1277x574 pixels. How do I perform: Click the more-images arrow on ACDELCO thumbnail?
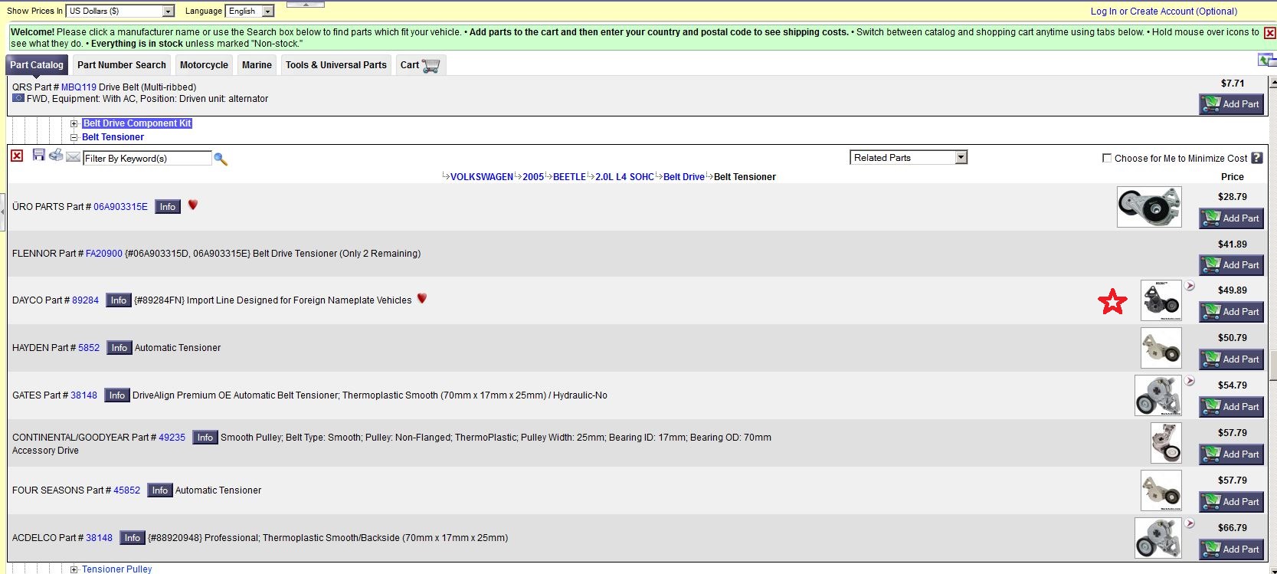pos(1190,523)
